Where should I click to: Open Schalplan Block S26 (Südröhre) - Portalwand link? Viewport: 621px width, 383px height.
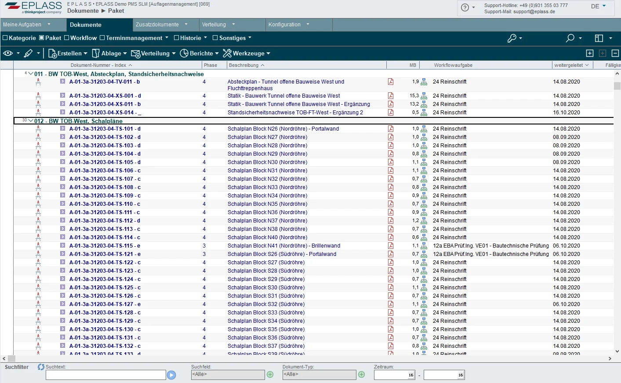click(x=282, y=254)
